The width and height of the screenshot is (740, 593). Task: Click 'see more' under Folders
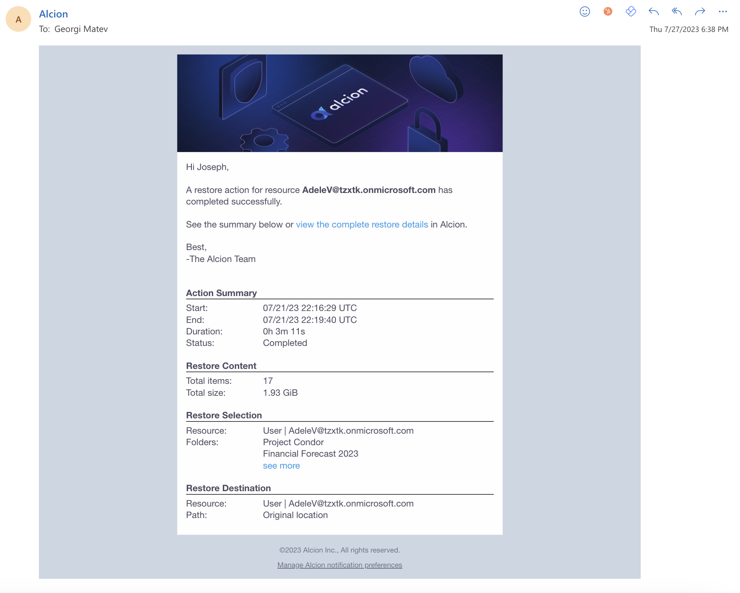point(281,466)
